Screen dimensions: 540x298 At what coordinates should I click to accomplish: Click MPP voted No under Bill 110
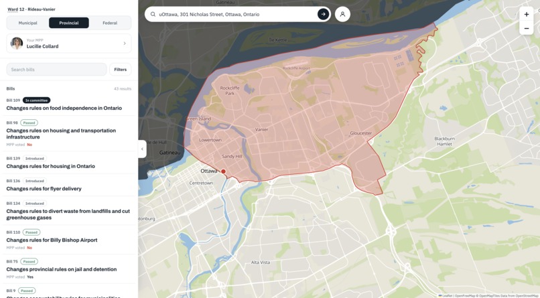[19, 248]
